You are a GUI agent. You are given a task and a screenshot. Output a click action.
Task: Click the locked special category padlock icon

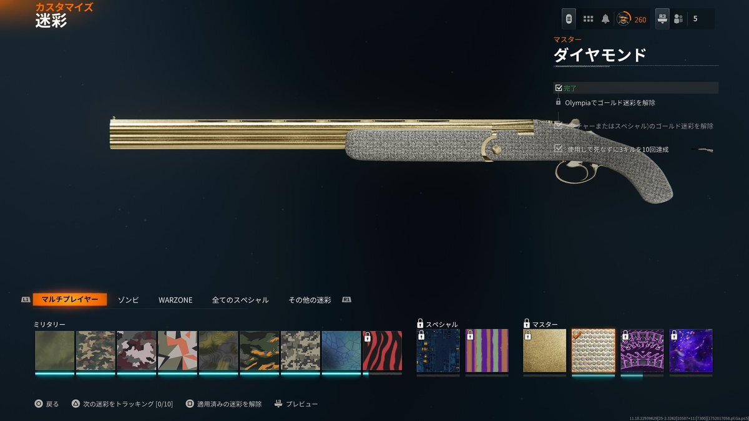pyautogui.click(x=420, y=324)
